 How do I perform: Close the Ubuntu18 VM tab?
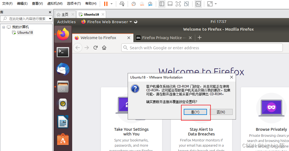(x=103, y=14)
